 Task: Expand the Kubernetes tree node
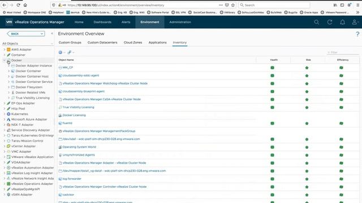click(4, 114)
